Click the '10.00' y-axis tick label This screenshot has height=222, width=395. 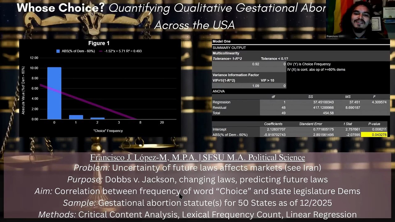(x=34, y=68)
